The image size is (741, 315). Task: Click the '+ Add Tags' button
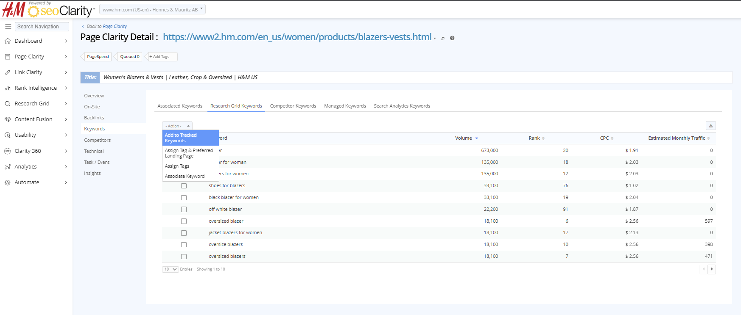point(161,57)
